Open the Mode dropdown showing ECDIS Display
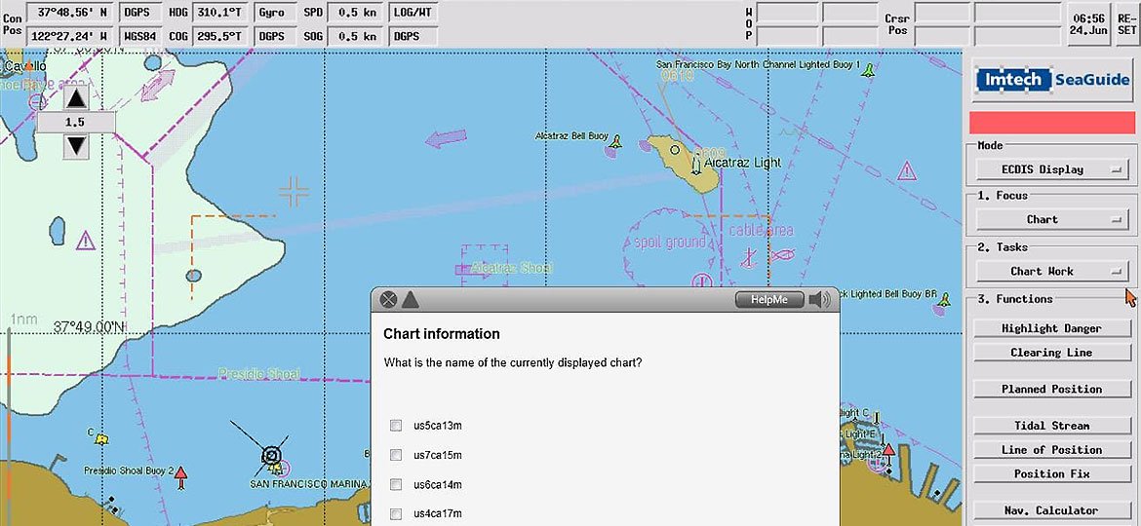 point(1049,169)
